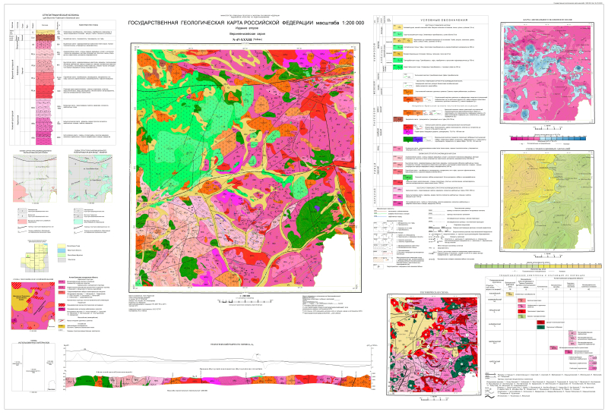Click the red-hatched zoning scheme inset map

click(33, 306)
